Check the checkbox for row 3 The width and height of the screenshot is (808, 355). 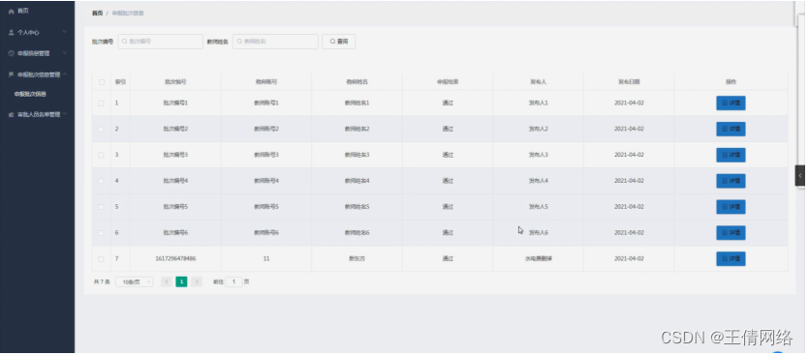point(101,155)
